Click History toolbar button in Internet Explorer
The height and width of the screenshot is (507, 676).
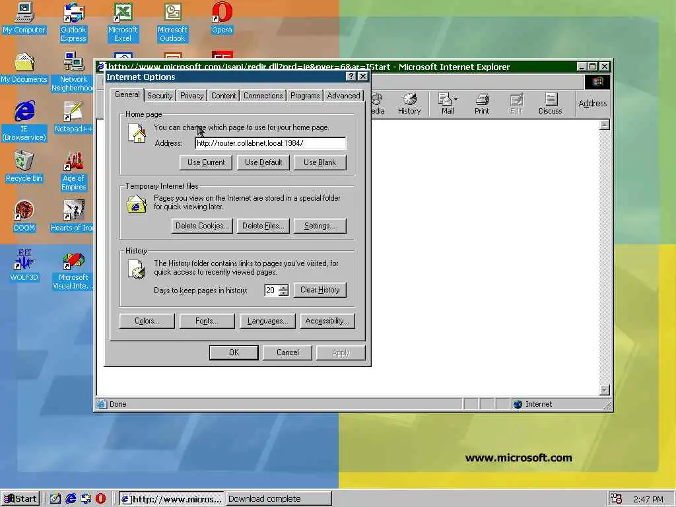(409, 104)
